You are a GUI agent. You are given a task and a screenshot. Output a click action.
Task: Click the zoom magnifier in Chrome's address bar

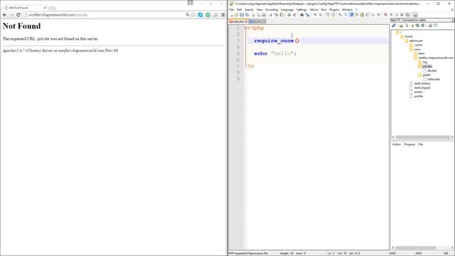[188, 15]
